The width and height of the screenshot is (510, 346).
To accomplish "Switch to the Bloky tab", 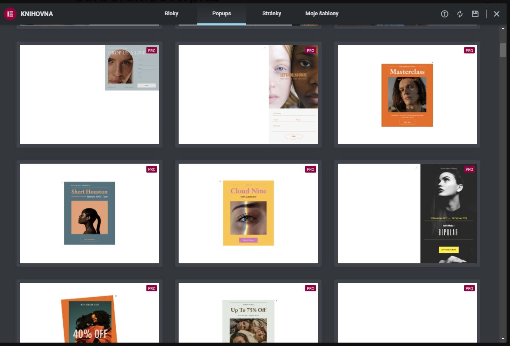I will coord(171,14).
